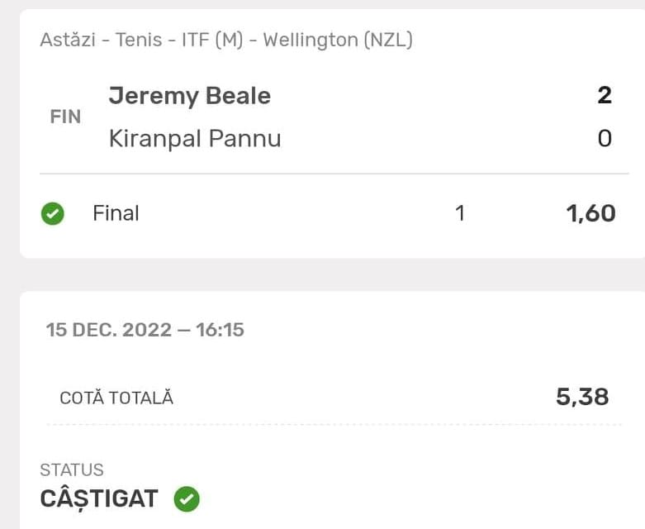Click Kiranpal Pannu's score of 0
The image size is (645, 529).
point(605,138)
